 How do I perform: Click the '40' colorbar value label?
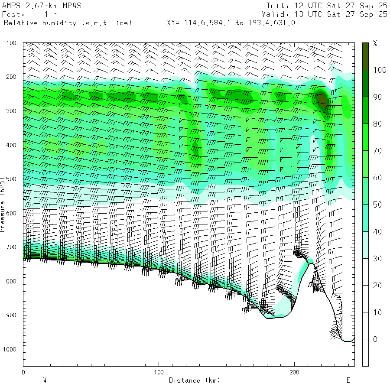[377, 231]
